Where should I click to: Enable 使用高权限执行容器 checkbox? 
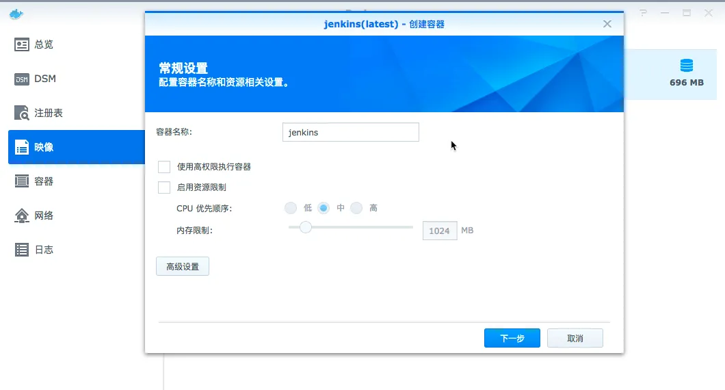click(164, 167)
